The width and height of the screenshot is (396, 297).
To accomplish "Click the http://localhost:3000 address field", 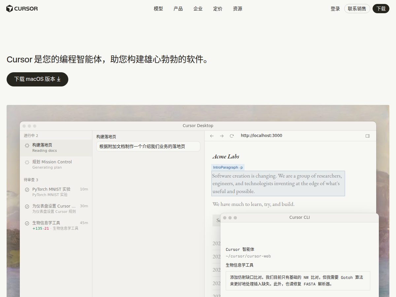I will pyautogui.click(x=261, y=136).
